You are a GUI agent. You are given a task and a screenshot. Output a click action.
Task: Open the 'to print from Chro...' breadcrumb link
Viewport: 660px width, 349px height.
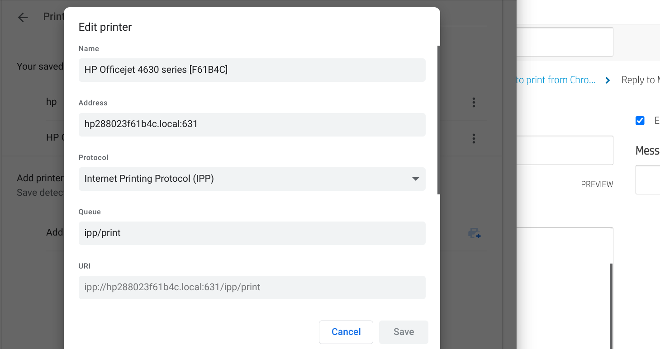(556, 80)
